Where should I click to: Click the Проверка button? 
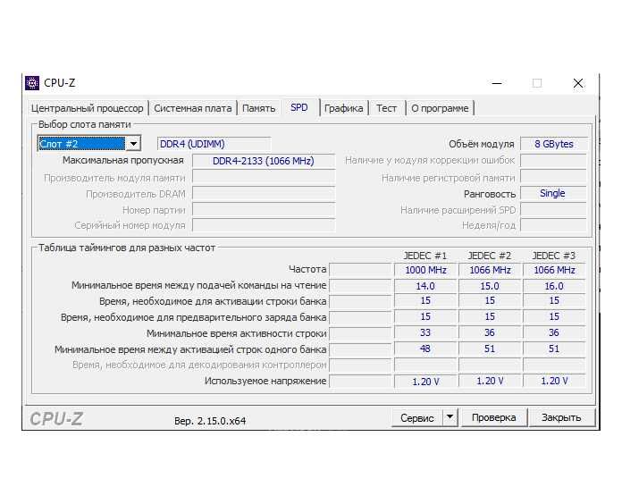point(494,417)
